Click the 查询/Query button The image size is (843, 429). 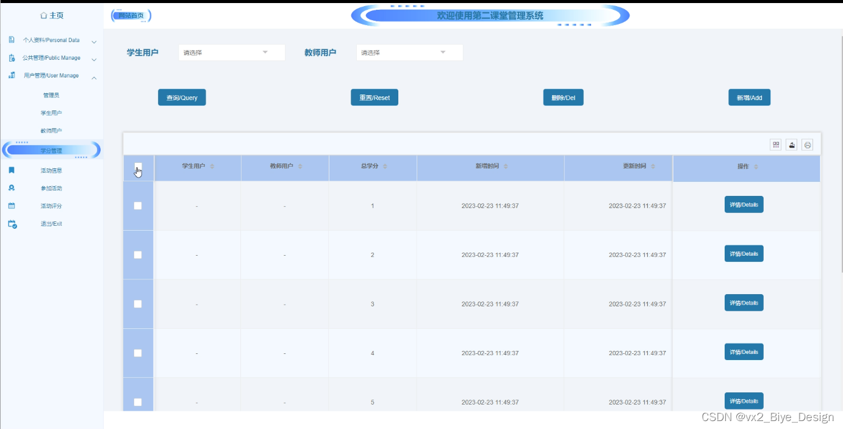click(x=182, y=98)
